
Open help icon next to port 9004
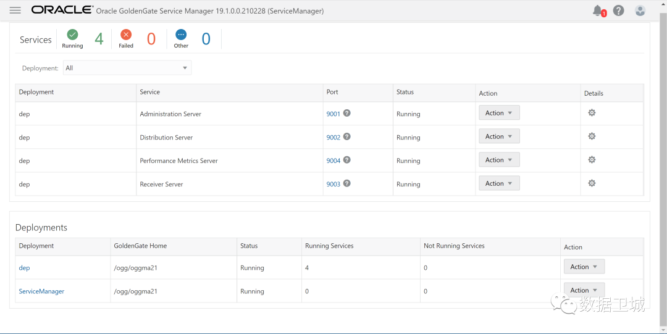click(x=346, y=160)
